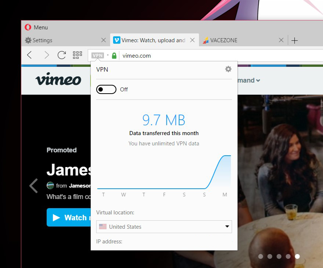This screenshot has height=268, width=323.
Task: Open the Speed Dial grid icon
Action: coord(77,55)
